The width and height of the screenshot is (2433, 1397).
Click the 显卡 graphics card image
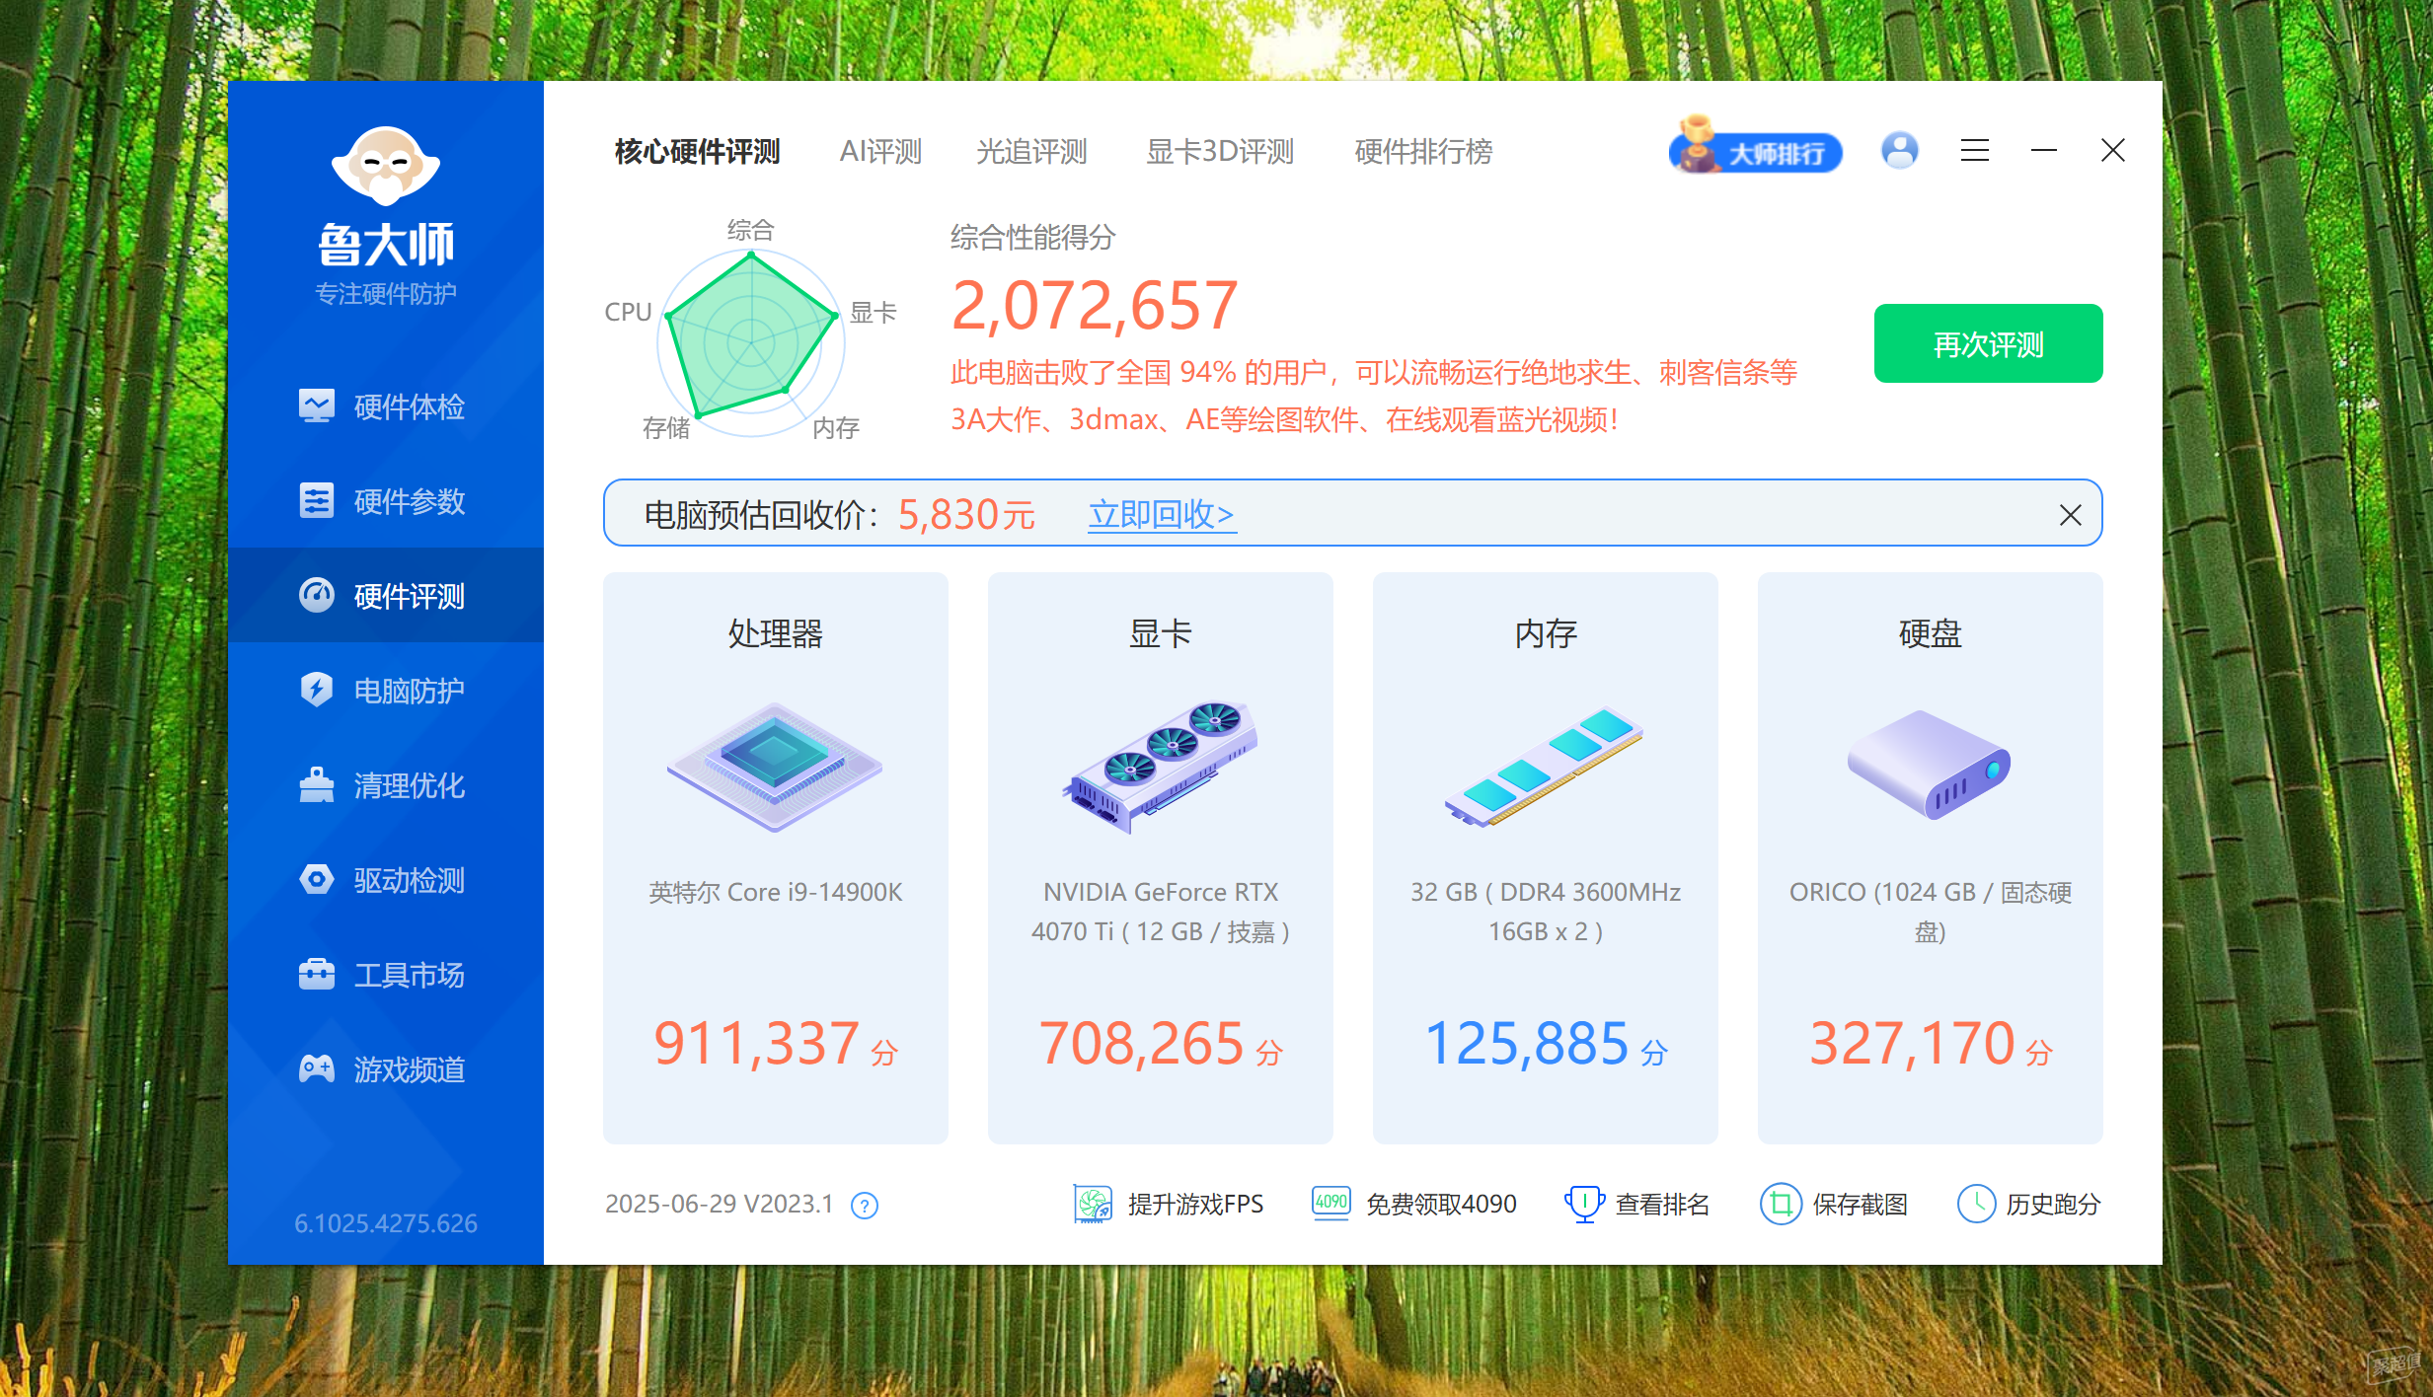pyautogui.click(x=1161, y=768)
